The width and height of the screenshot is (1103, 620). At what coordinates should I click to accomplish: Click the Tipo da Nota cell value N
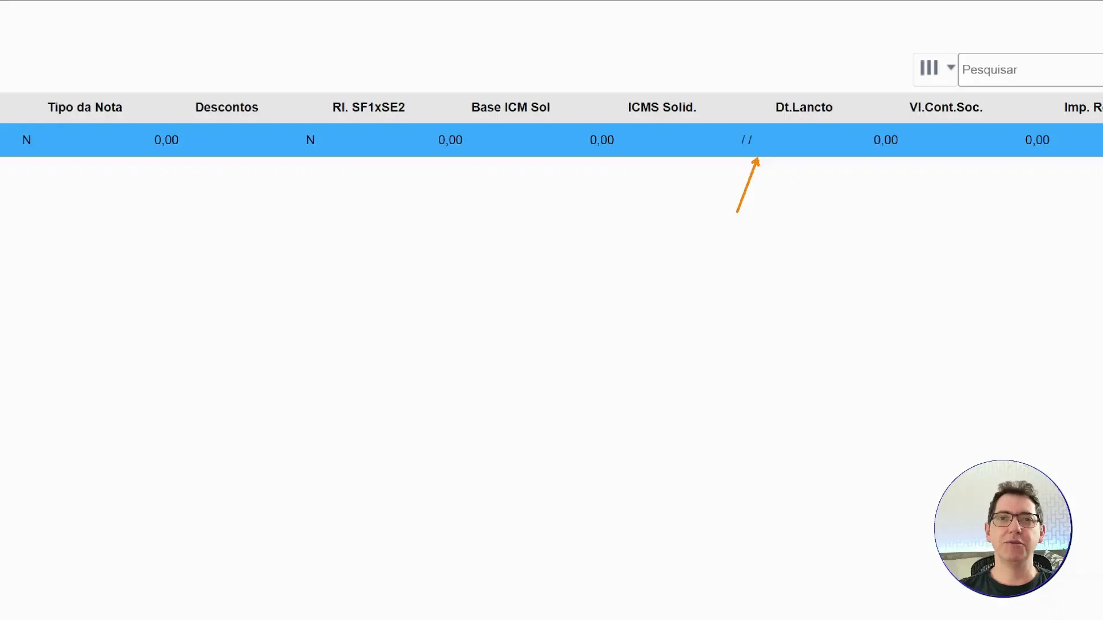coord(26,140)
